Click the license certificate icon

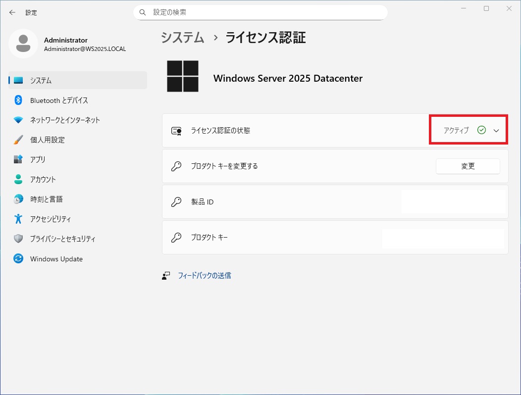point(176,131)
